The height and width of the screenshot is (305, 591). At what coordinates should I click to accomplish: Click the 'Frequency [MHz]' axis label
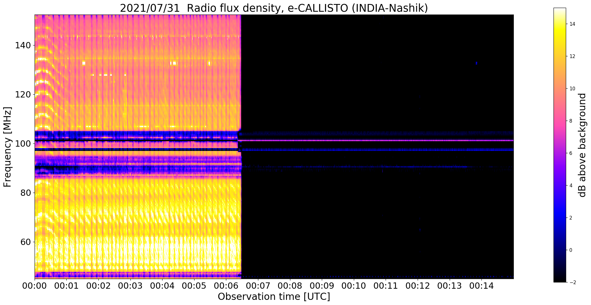pyautogui.click(x=7, y=147)
